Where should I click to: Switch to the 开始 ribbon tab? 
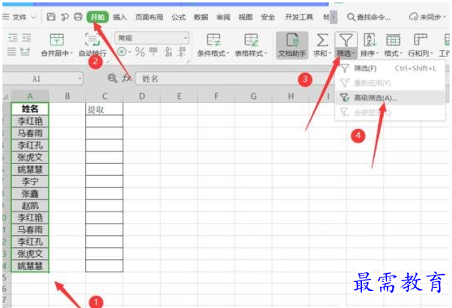point(97,17)
